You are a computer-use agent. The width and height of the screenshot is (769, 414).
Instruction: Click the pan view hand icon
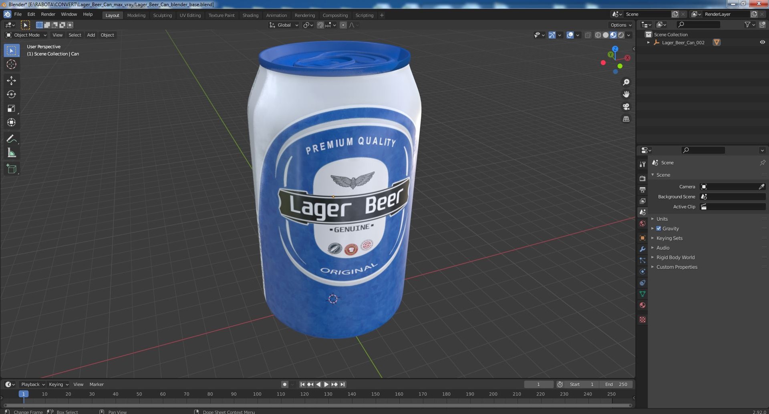point(626,94)
